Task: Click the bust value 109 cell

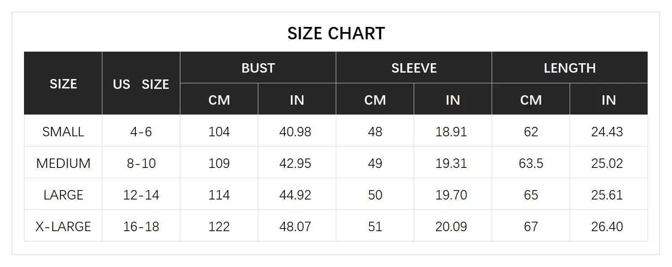Action: pos(219,163)
